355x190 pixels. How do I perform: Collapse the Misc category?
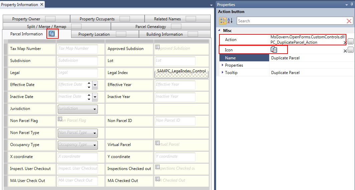click(x=220, y=31)
